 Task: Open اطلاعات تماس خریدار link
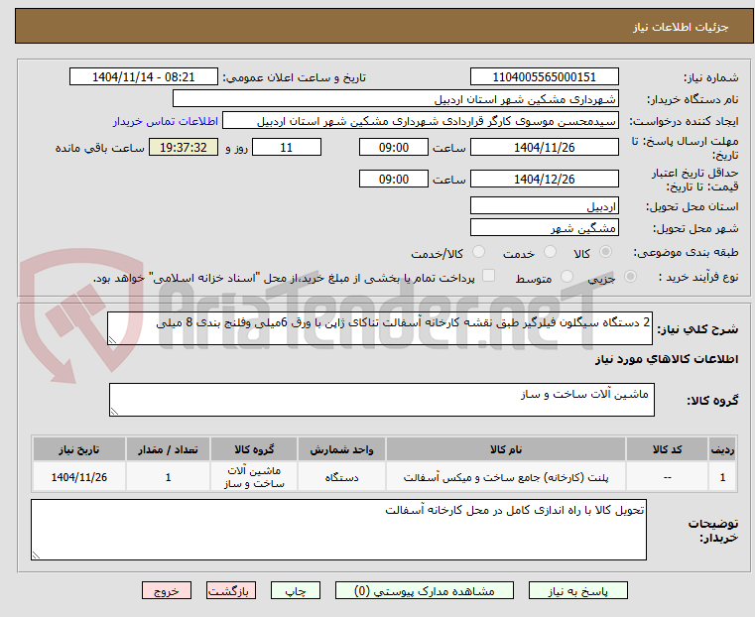166,121
